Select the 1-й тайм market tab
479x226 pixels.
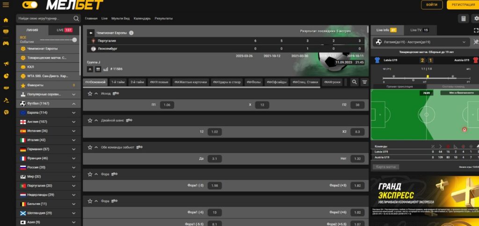(x=117, y=82)
